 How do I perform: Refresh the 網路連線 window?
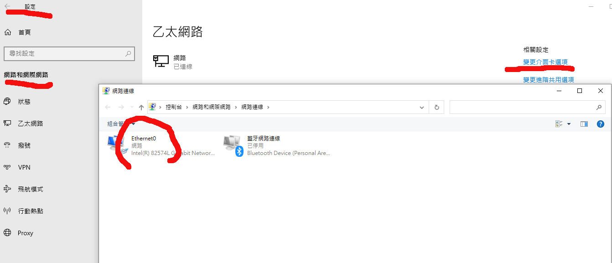pos(436,107)
